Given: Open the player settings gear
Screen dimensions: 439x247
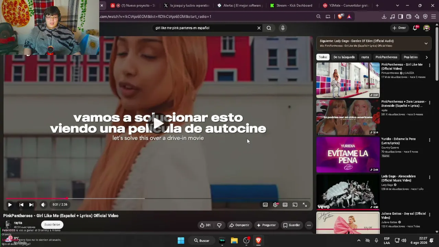Looking at the screenshot, I should point(275,205).
